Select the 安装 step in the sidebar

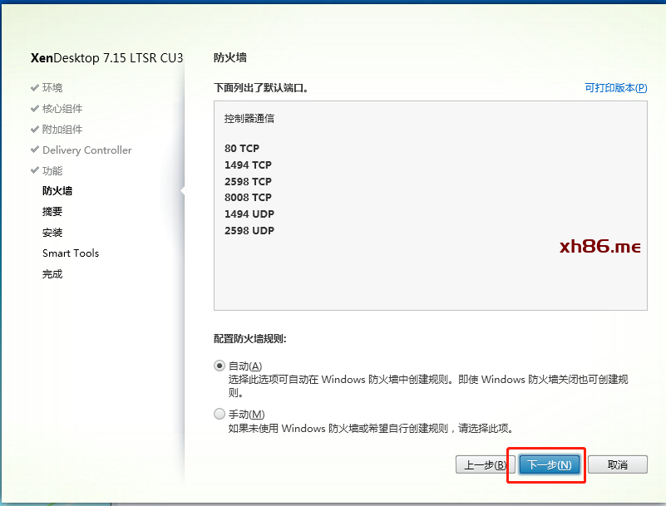52,233
